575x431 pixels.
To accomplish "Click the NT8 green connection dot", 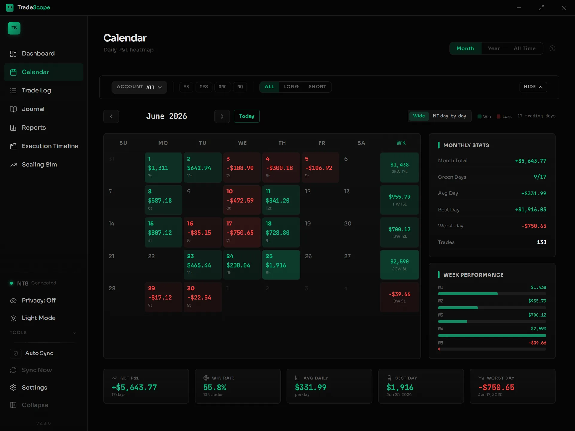I will point(11,283).
